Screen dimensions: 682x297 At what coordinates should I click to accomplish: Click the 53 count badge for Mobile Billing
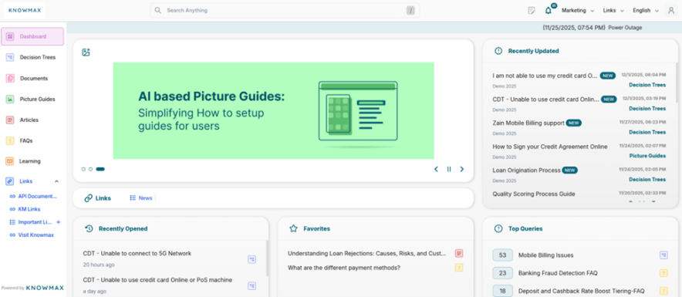(503, 255)
